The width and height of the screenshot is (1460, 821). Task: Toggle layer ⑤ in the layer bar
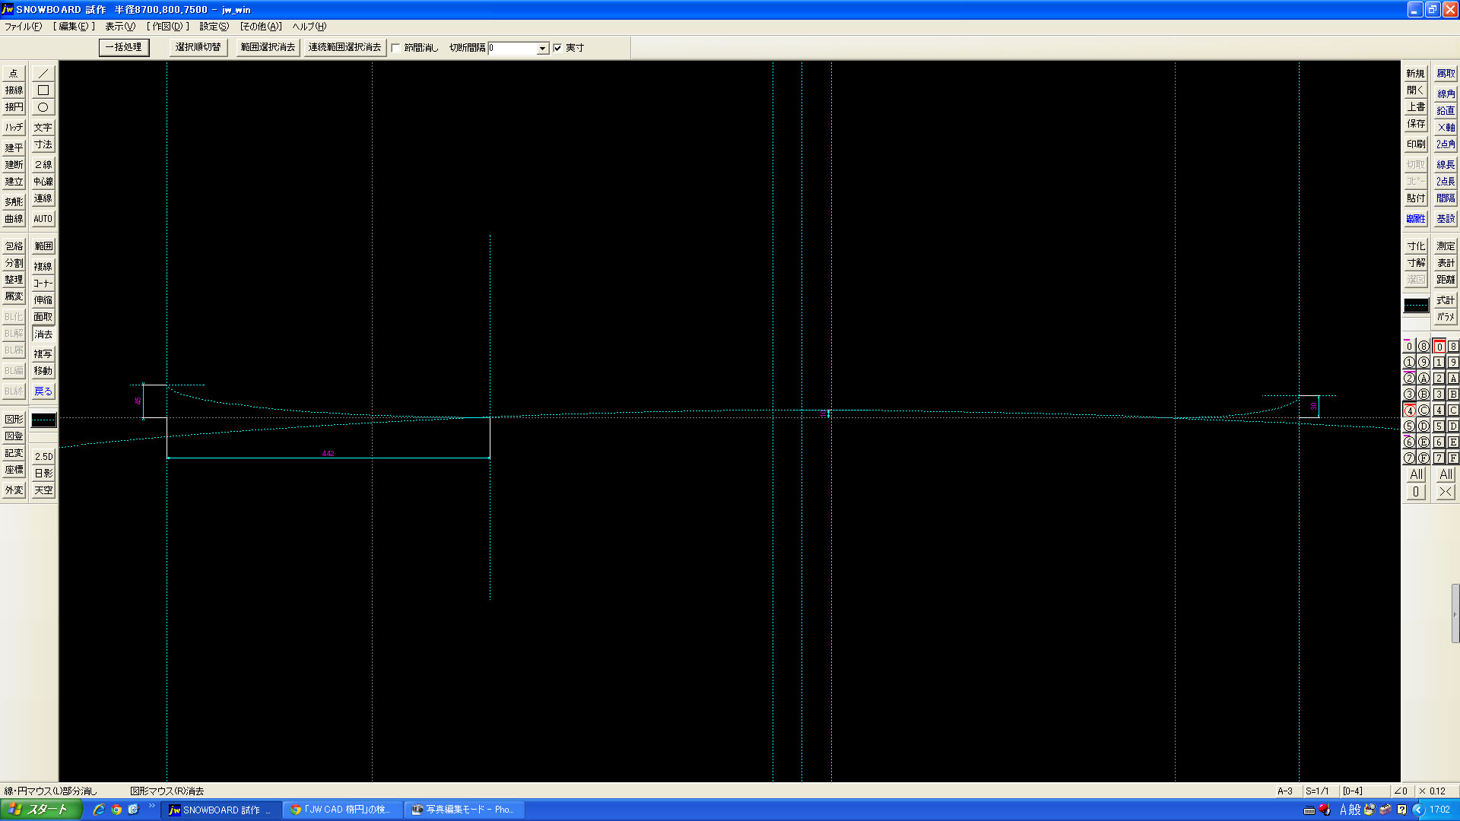[x=1409, y=426]
